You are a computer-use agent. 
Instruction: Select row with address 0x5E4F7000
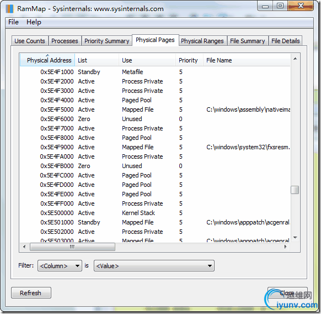pos(155,128)
